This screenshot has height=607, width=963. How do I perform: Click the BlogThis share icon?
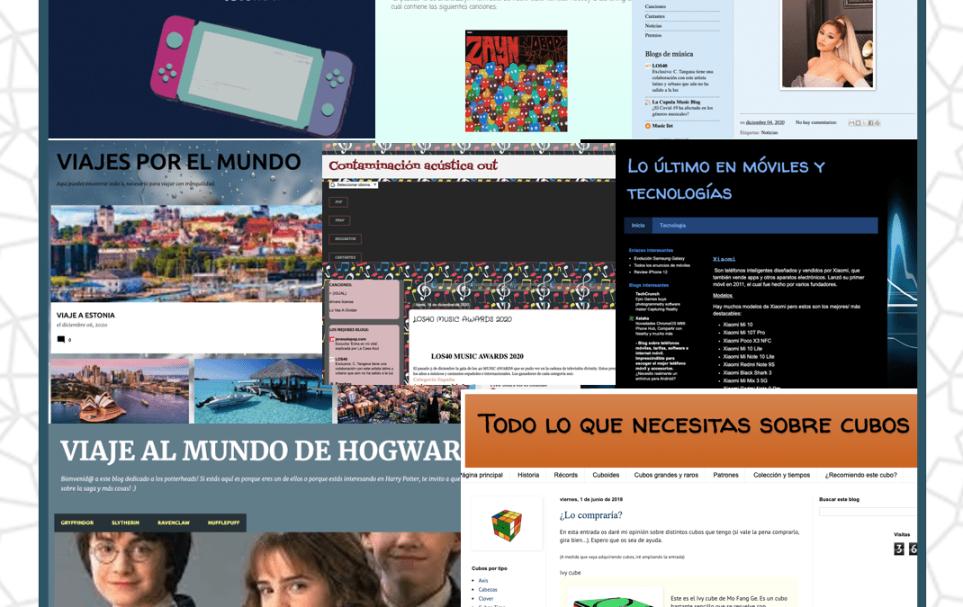pyautogui.click(x=858, y=123)
